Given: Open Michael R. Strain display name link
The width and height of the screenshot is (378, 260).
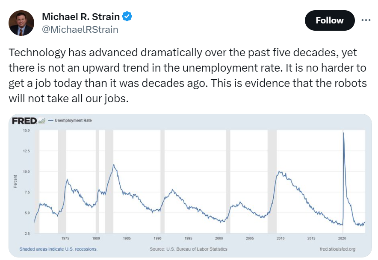Looking at the screenshot, I should click(x=81, y=17).
